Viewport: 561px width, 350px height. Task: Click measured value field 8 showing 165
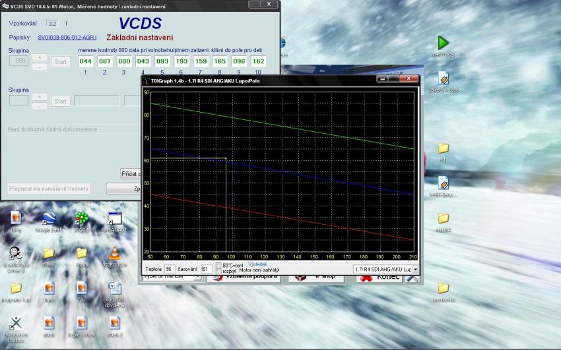click(x=220, y=61)
